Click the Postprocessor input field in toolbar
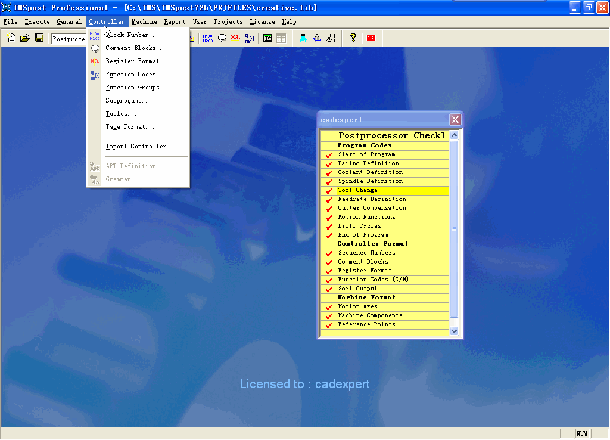610x440 pixels. coord(69,39)
